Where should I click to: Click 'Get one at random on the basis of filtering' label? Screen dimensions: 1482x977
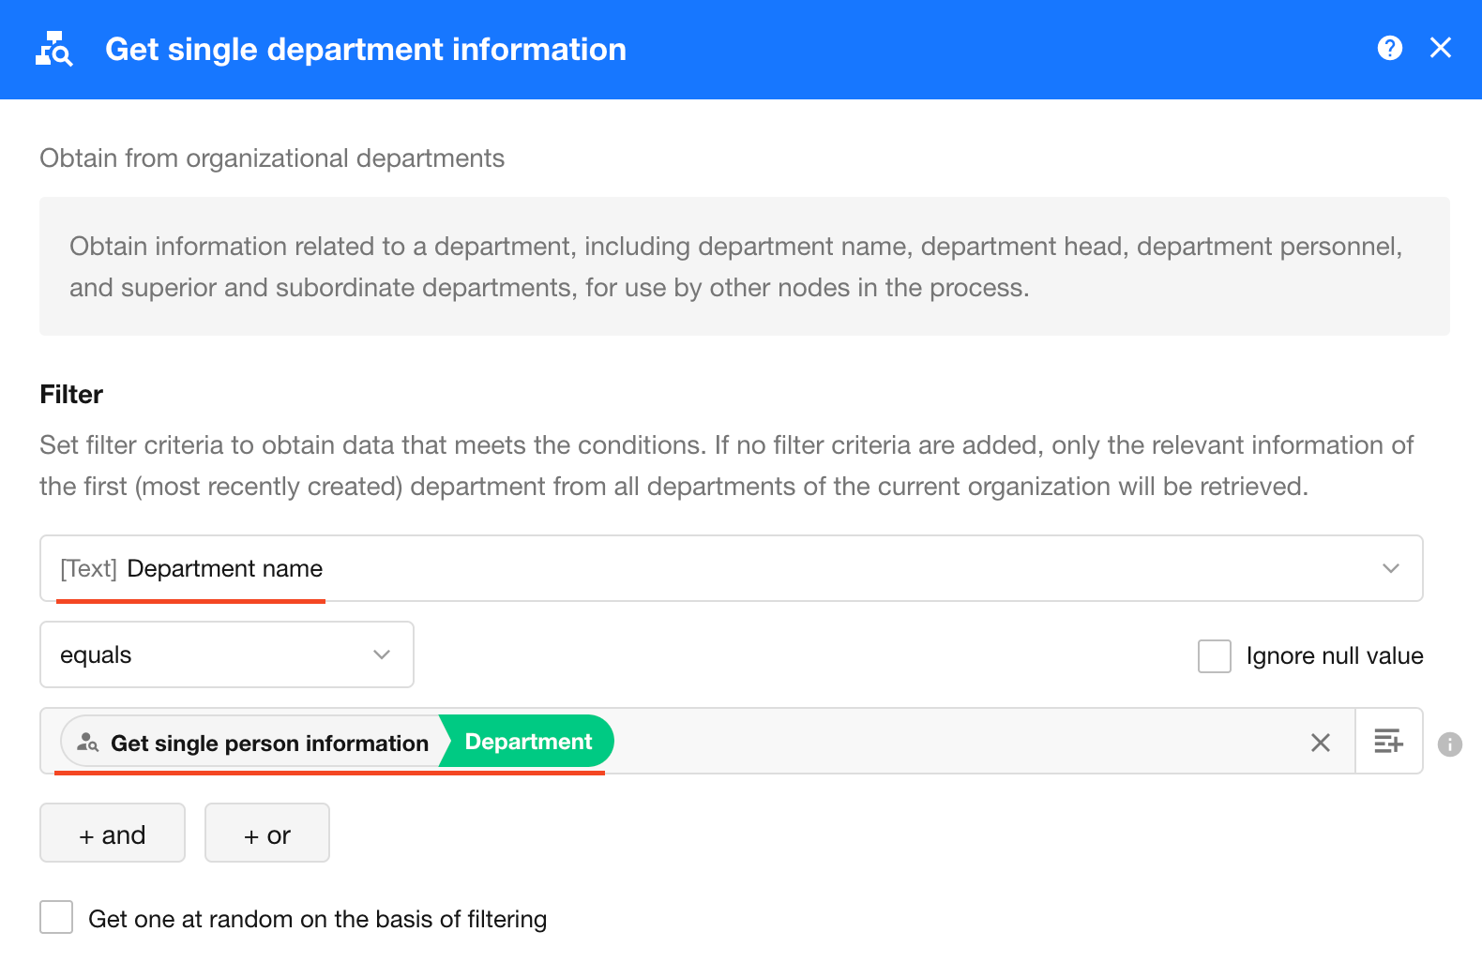317,919
